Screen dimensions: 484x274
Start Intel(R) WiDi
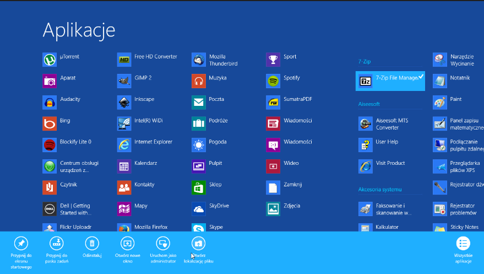(x=124, y=123)
